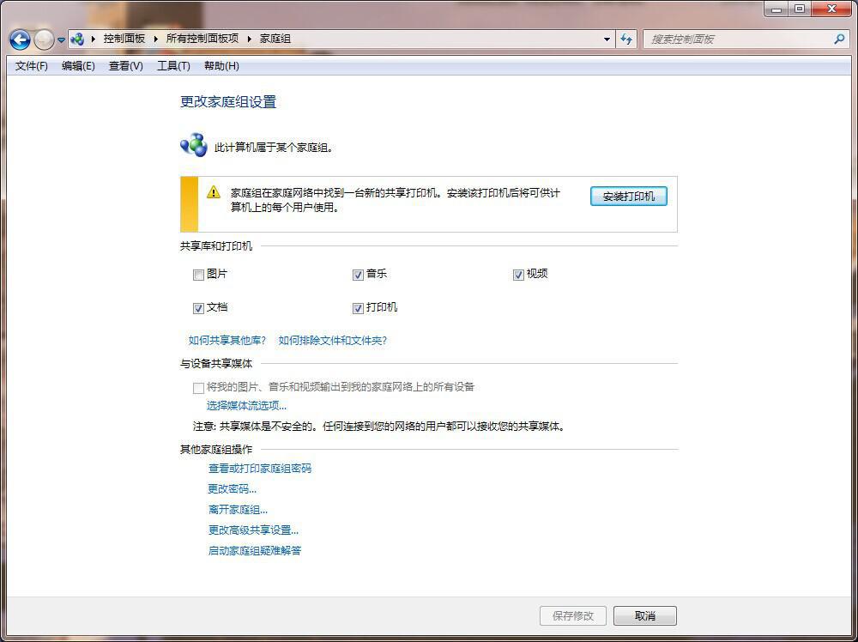Enable the 图片 sharing checkbox

198,276
